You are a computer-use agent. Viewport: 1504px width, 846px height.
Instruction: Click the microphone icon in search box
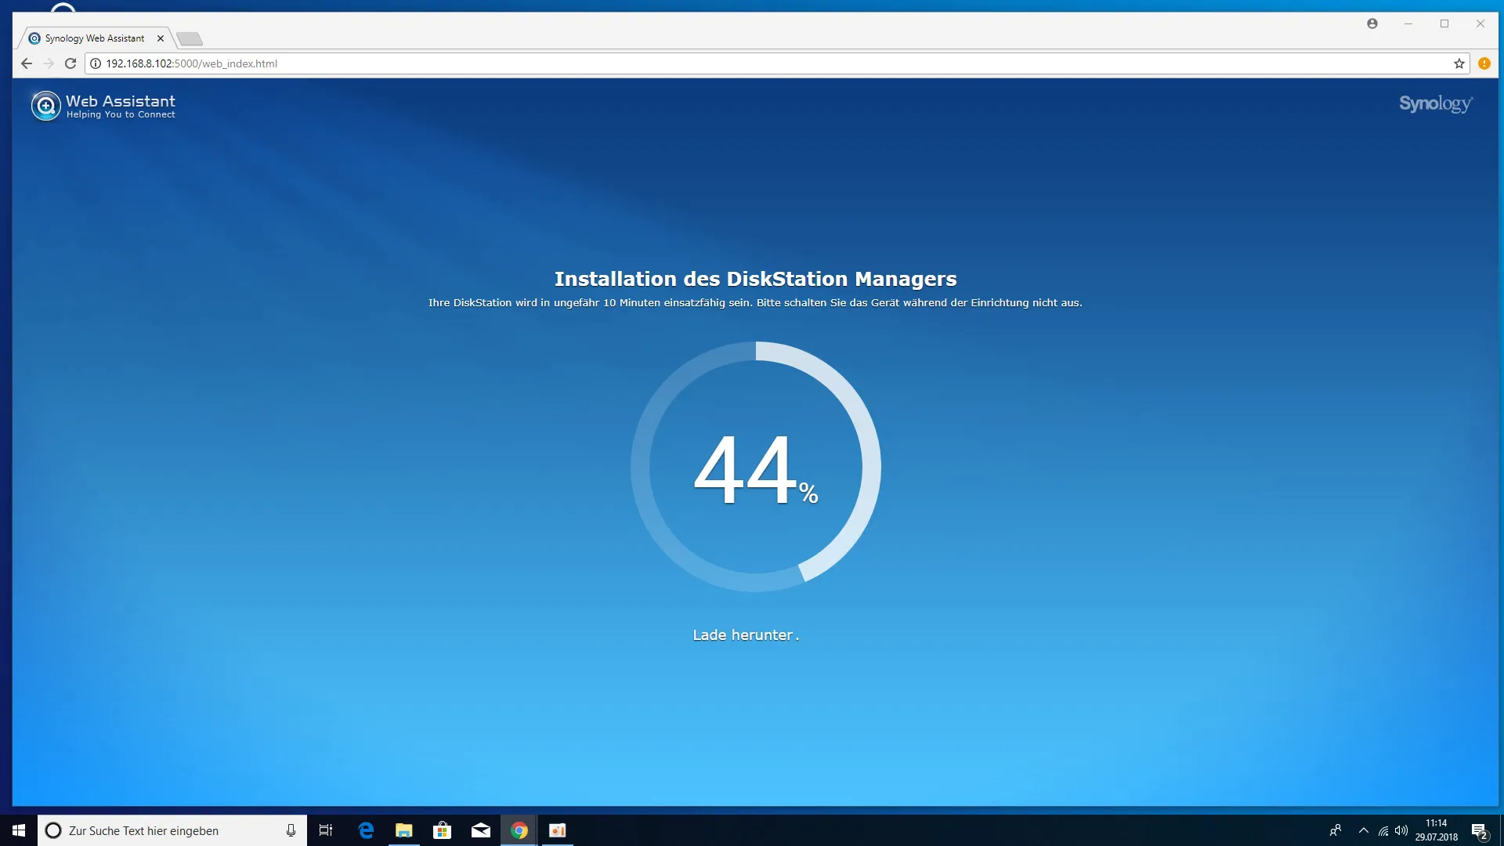pos(291,830)
